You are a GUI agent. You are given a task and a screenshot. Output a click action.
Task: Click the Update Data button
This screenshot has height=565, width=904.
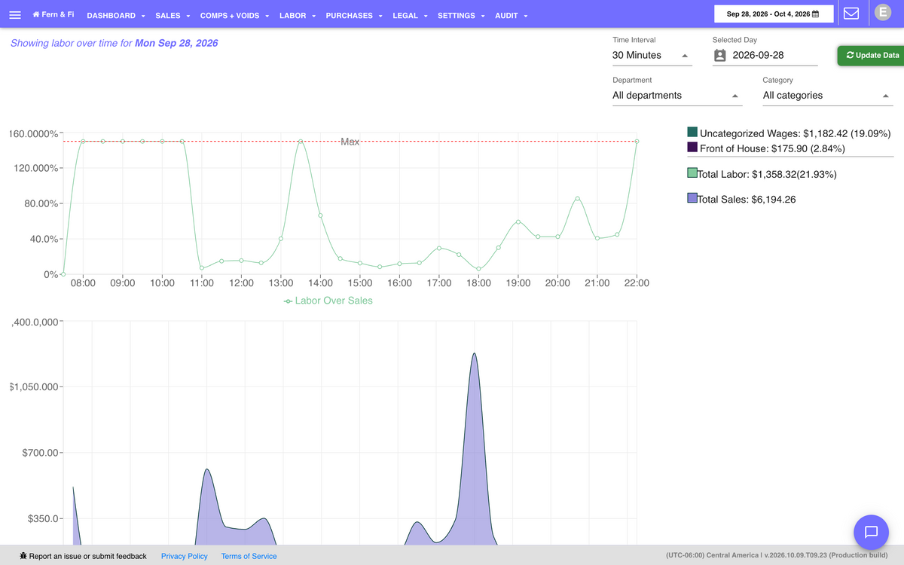tap(872, 56)
